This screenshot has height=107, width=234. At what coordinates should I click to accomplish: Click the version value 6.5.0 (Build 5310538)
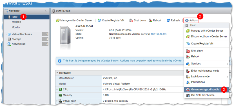(120, 30)
